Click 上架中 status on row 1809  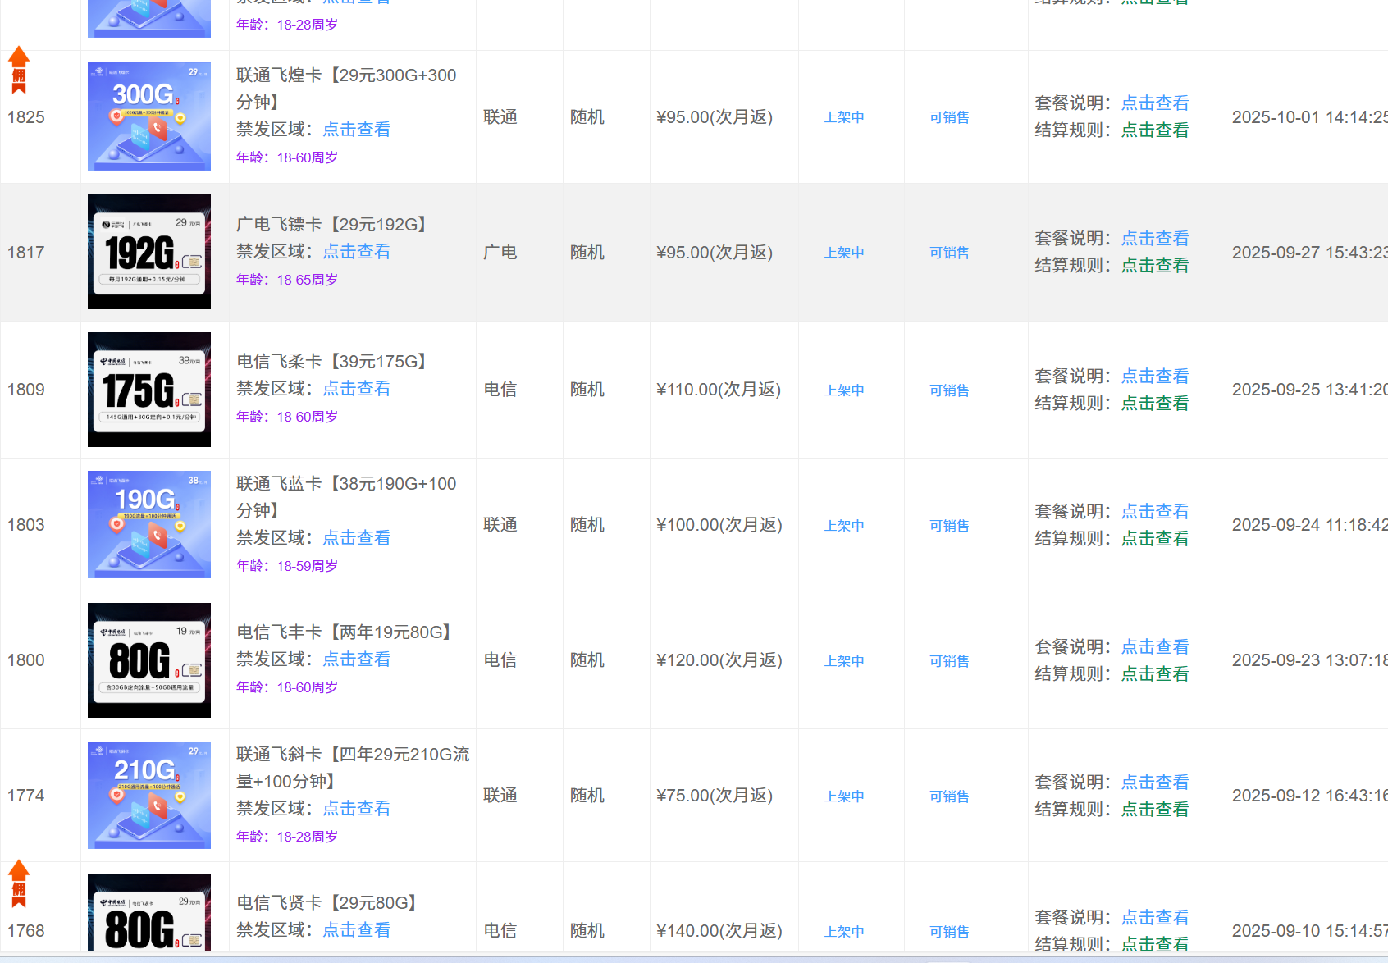(x=844, y=390)
